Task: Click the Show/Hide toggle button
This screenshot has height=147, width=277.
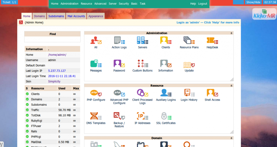Action: 253,2
